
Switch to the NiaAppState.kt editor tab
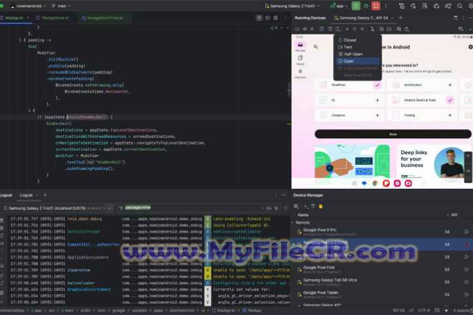click(x=55, y=18)
